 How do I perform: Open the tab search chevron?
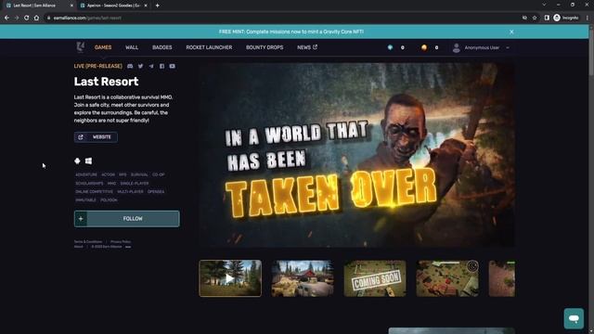[x=544, y=5]
